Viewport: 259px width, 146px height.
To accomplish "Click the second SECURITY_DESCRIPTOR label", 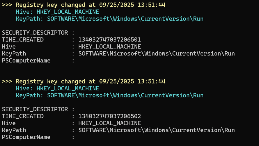I will click(35, 109).
